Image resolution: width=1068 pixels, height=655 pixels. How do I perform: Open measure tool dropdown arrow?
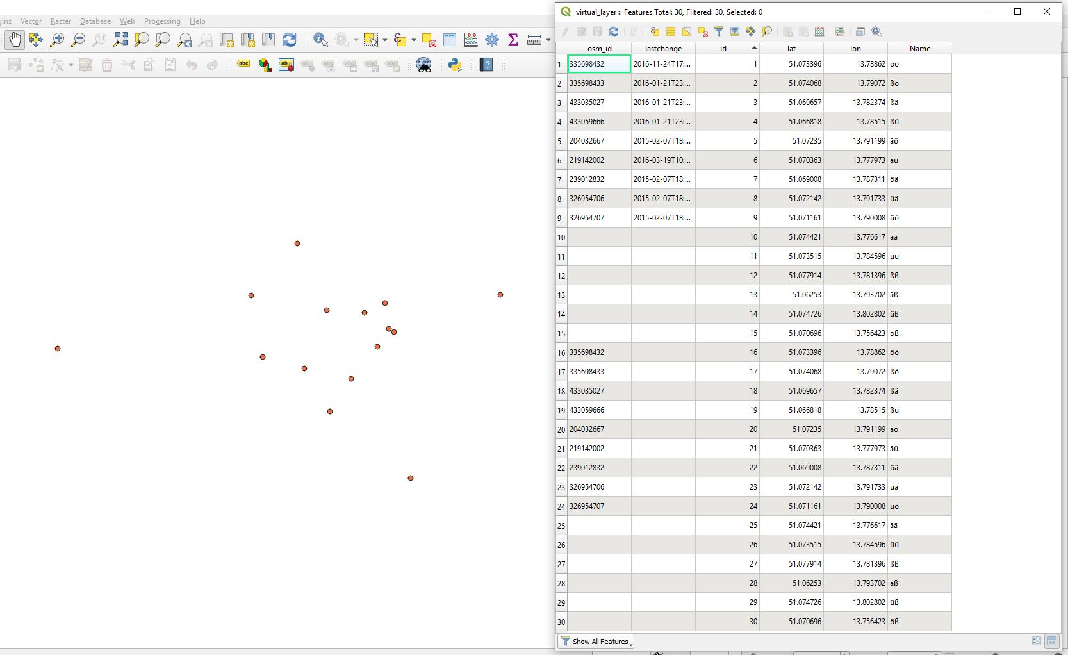pos(548,40)
